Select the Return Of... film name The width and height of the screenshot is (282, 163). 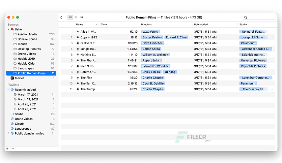coord(88,72)
